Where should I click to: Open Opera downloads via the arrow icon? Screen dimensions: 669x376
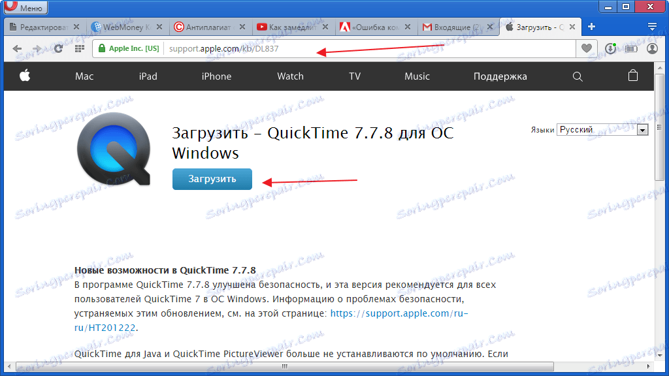click(x=610, y=48)
